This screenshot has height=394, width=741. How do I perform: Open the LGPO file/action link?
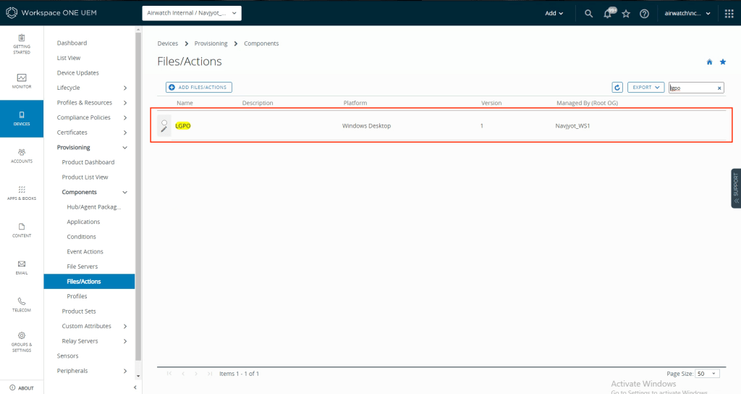(x=182, y=126)
